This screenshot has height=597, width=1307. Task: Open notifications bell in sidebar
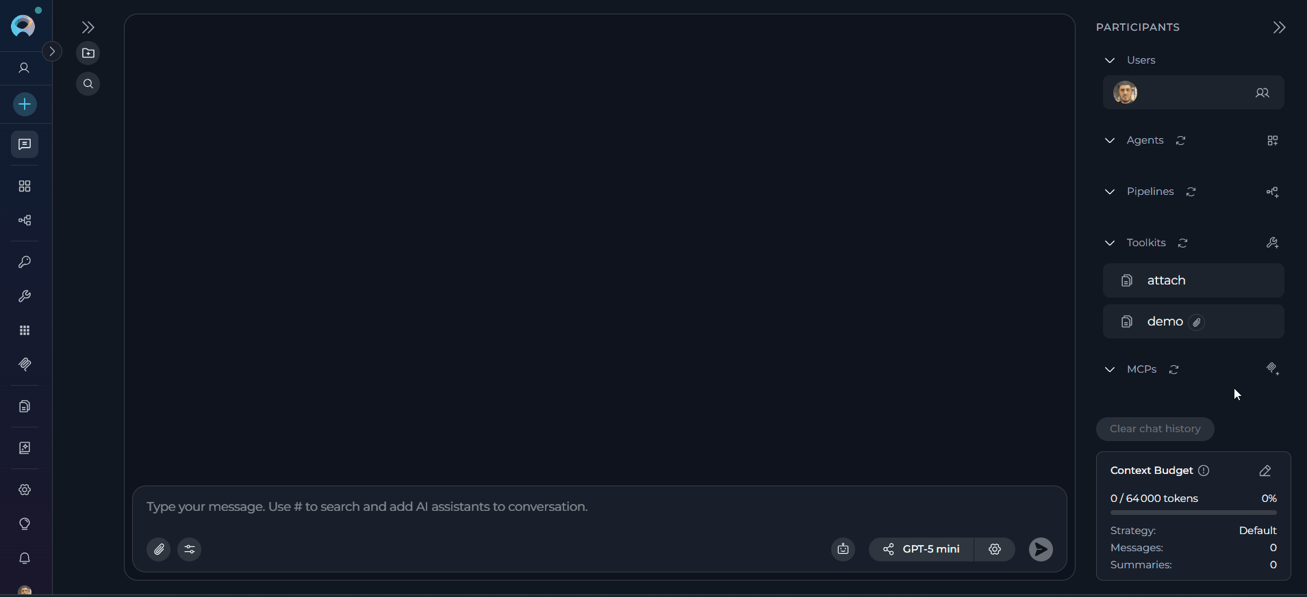pos(25,559)
